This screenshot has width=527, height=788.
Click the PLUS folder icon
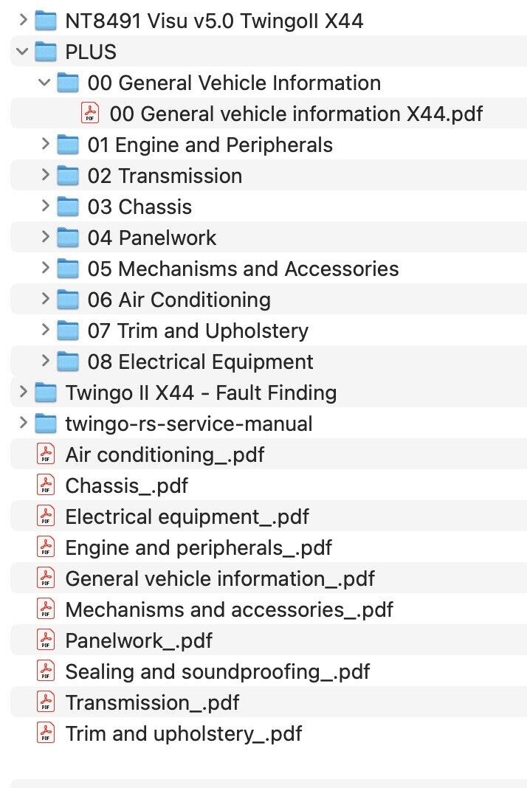pyautogui.click(x=46, y=52)
